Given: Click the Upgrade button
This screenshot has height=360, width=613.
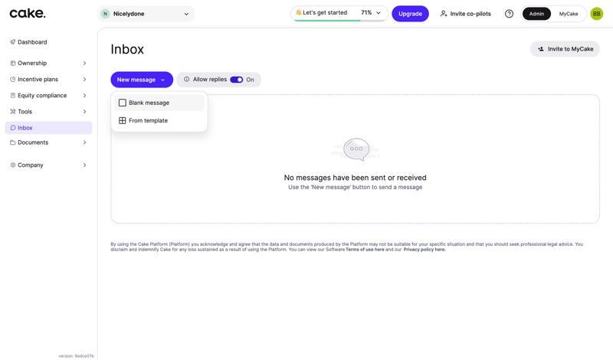Looking at the screenshot, I should click(x=410, y=14).
